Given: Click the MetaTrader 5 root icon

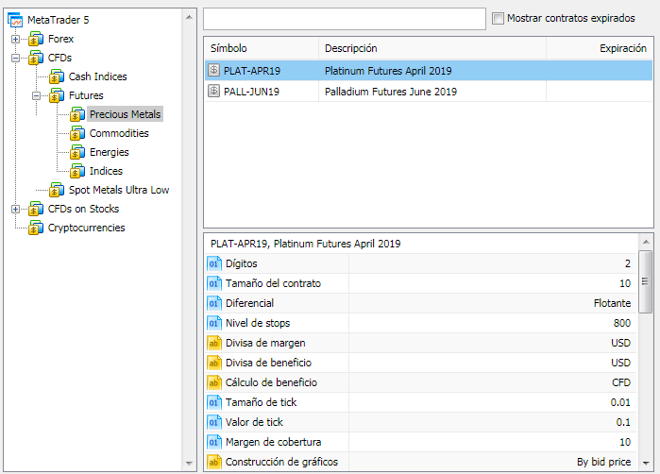Looking at the screenshot, I should tap(15, 20).
